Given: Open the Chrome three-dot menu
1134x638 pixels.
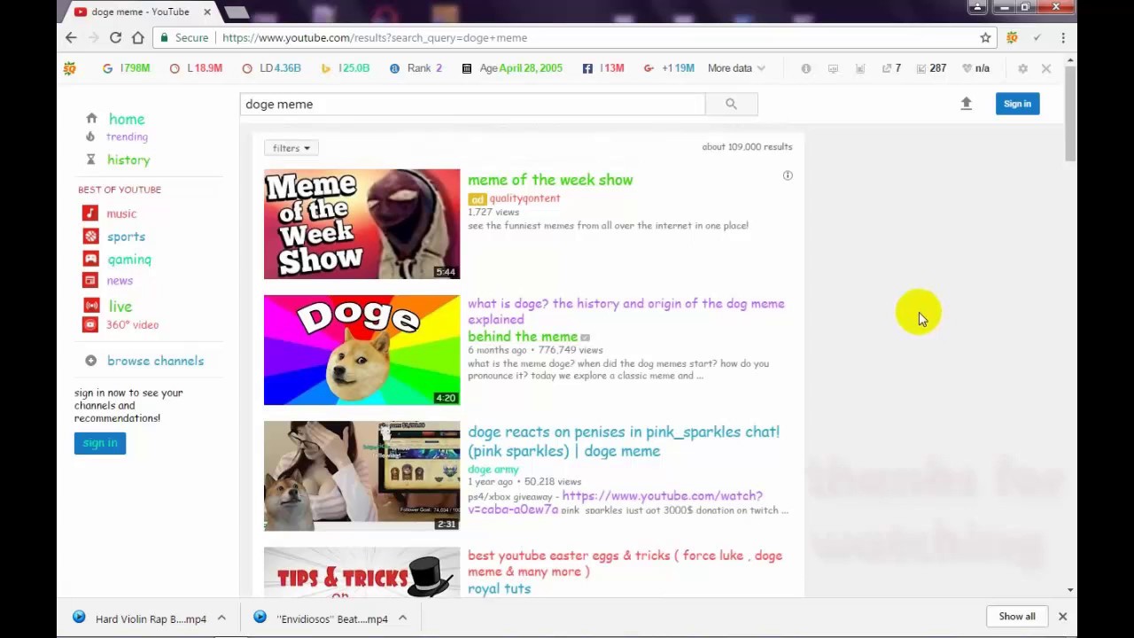Looking at the screenshot, I should coord(1063,37).
